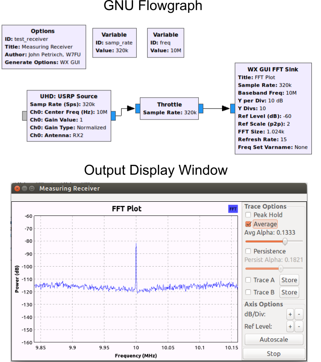
Task: Uncheck the Average checkbox
Action: 248,224
